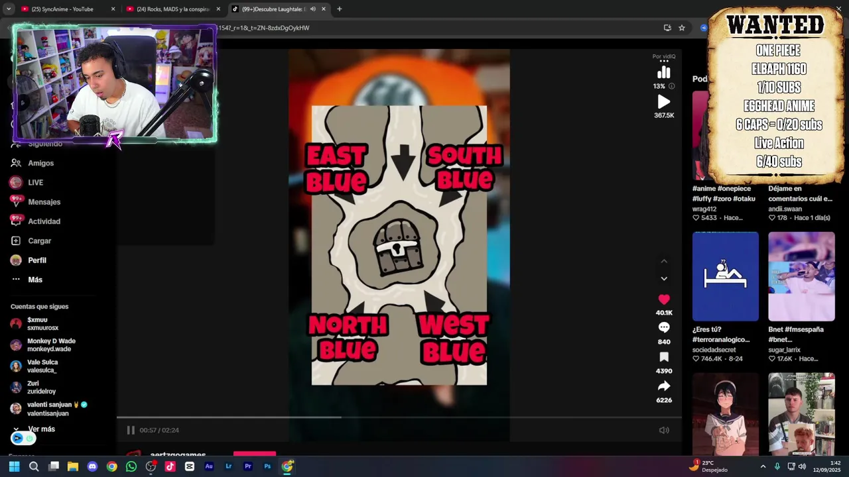Open the tab search dropdown arrow

[9, 9]
